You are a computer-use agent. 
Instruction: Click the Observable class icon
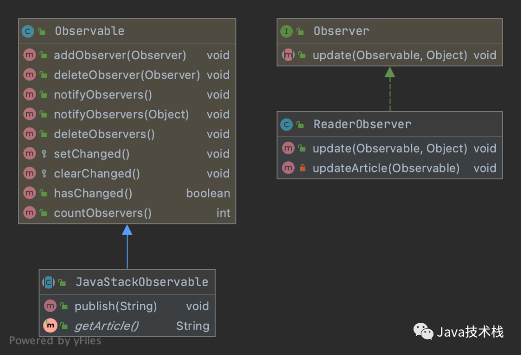[28, 32]
